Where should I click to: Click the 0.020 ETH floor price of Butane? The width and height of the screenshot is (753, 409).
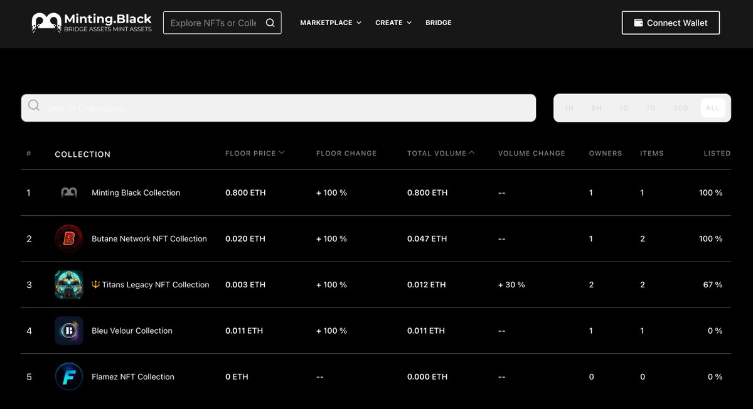[x=245, y=238]
